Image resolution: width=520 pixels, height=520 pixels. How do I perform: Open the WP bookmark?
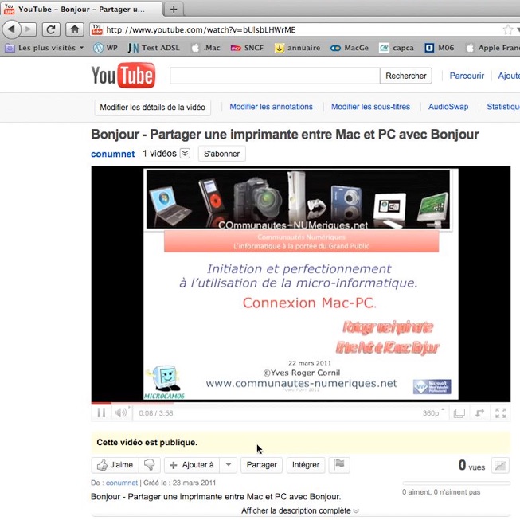(106, 48)
